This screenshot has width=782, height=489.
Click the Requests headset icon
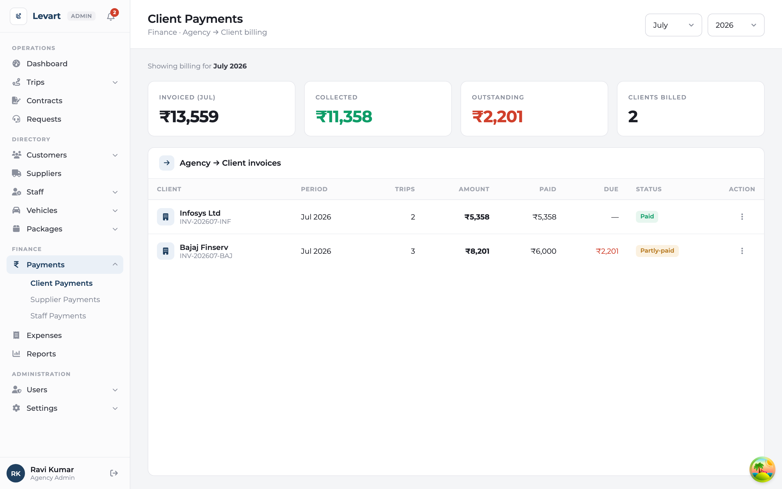[17, 119]
